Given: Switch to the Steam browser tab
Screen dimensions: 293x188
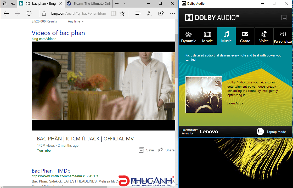Looking at the screenshot, I should 89,4.
